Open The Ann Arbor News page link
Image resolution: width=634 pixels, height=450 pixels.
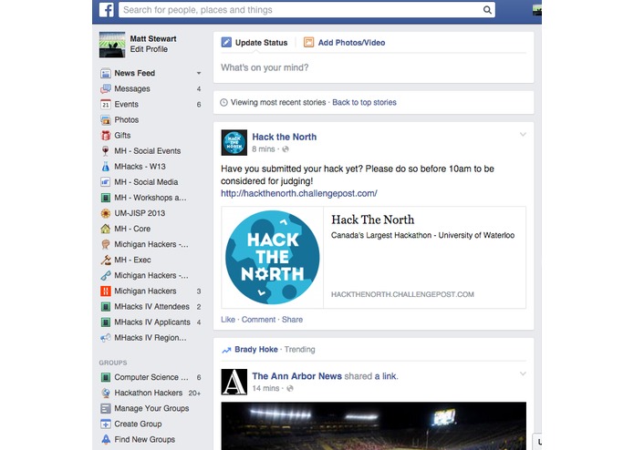click(x=296, y=376)
